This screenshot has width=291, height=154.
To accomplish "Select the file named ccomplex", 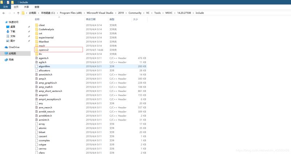I will click(44, 140).
